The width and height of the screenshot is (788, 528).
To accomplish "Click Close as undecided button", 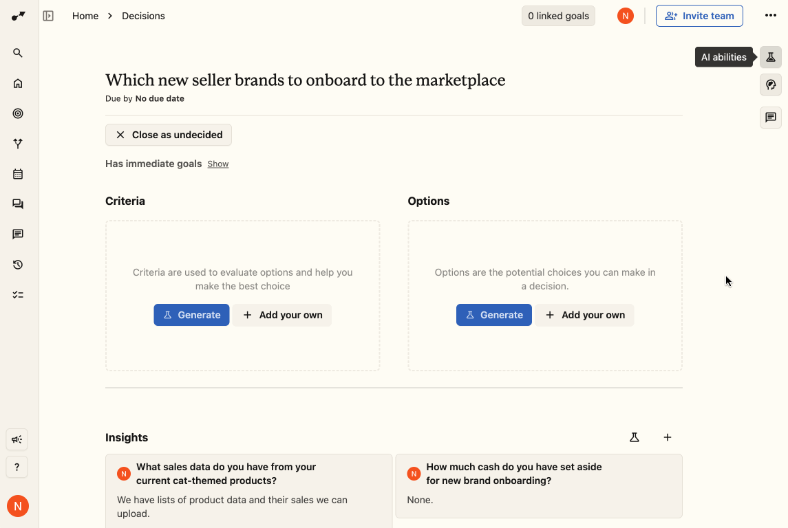I will pyautogui.click(x=169, y=135).
